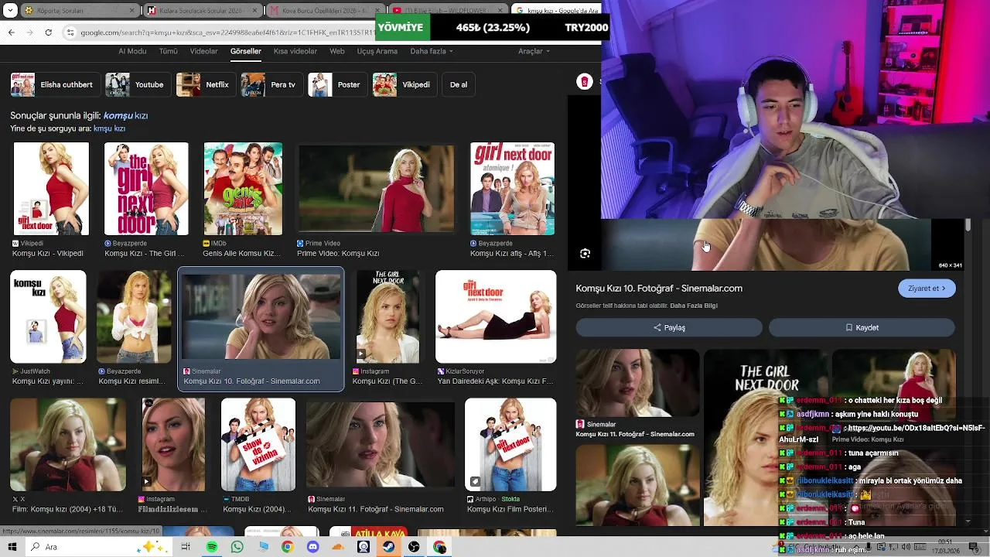Open the Araçlar tools dropdown
990x557 pixels.
[534, 51]
